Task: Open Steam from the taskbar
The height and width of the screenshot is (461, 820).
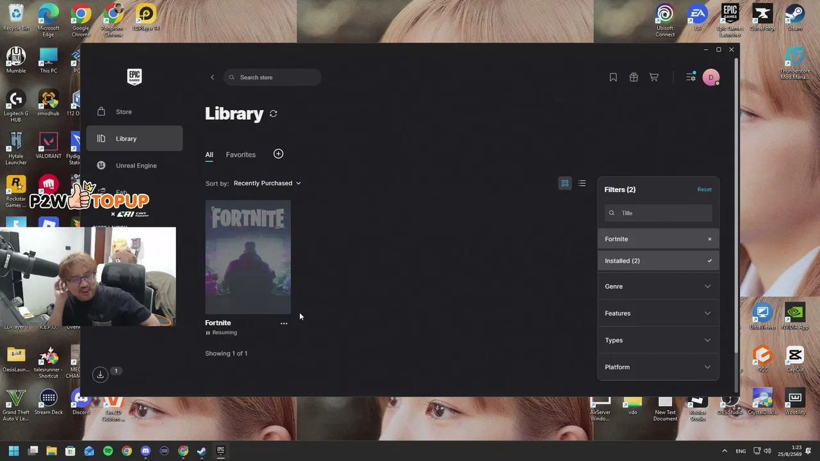Action: point(202,451)
